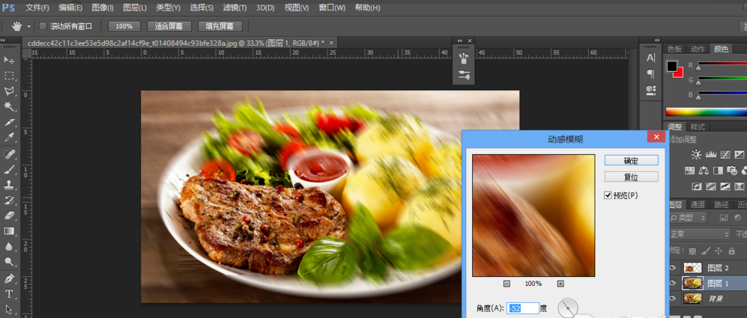Expand the Hand tool preset picker arrow

pyautogui.click(x=28, y=26)
